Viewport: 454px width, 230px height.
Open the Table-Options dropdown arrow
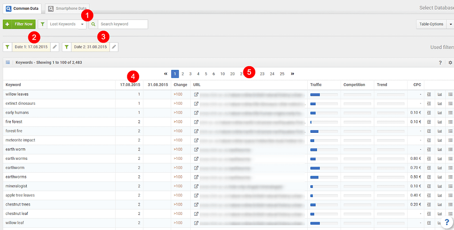coord(450,24)
